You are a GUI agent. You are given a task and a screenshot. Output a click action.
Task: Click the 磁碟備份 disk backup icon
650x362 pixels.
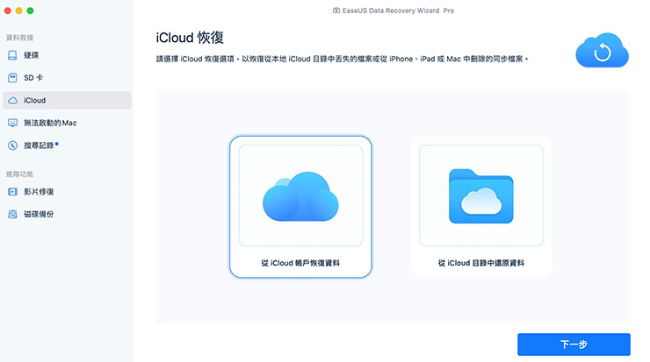pos(12,214)
